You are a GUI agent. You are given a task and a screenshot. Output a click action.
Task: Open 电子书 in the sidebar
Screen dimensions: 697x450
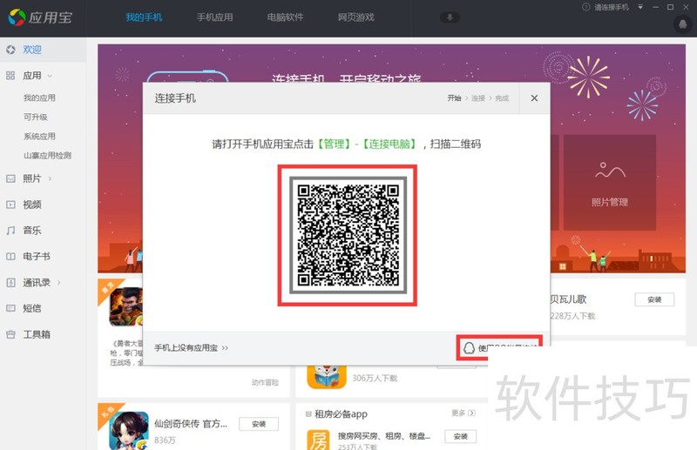coord(37,256)
